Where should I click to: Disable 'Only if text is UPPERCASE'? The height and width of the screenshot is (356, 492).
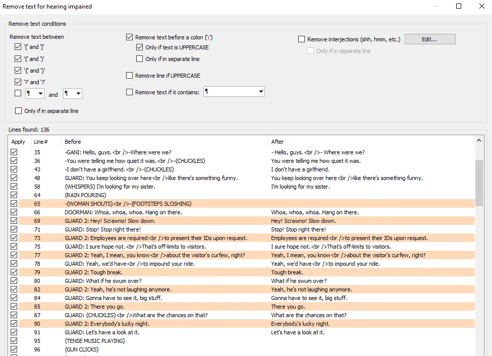140,47
